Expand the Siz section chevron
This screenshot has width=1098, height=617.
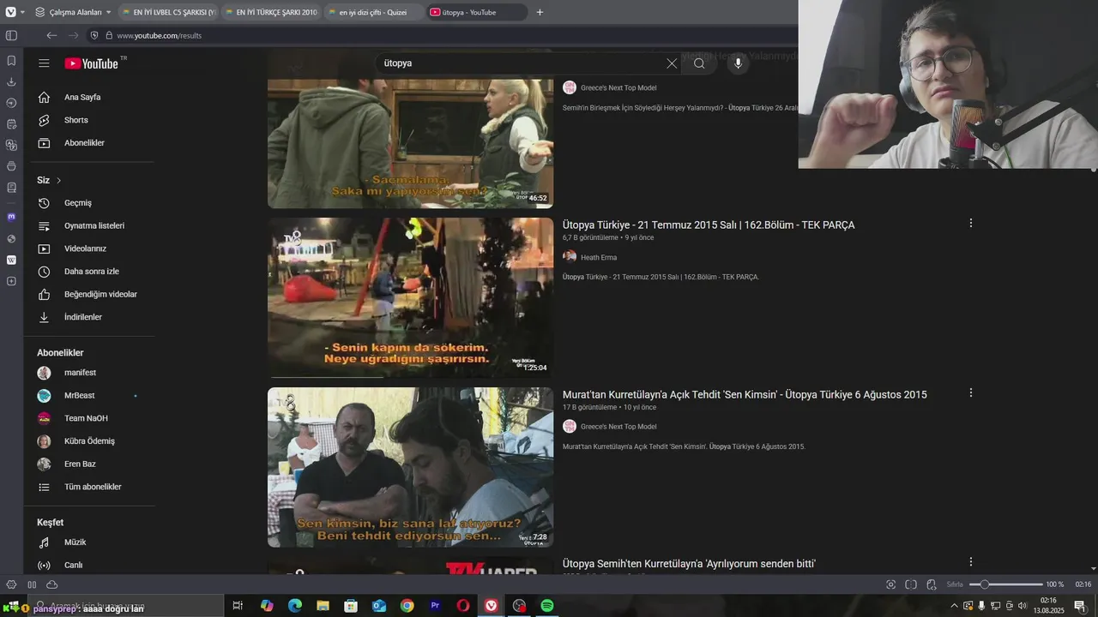(58, 181)
